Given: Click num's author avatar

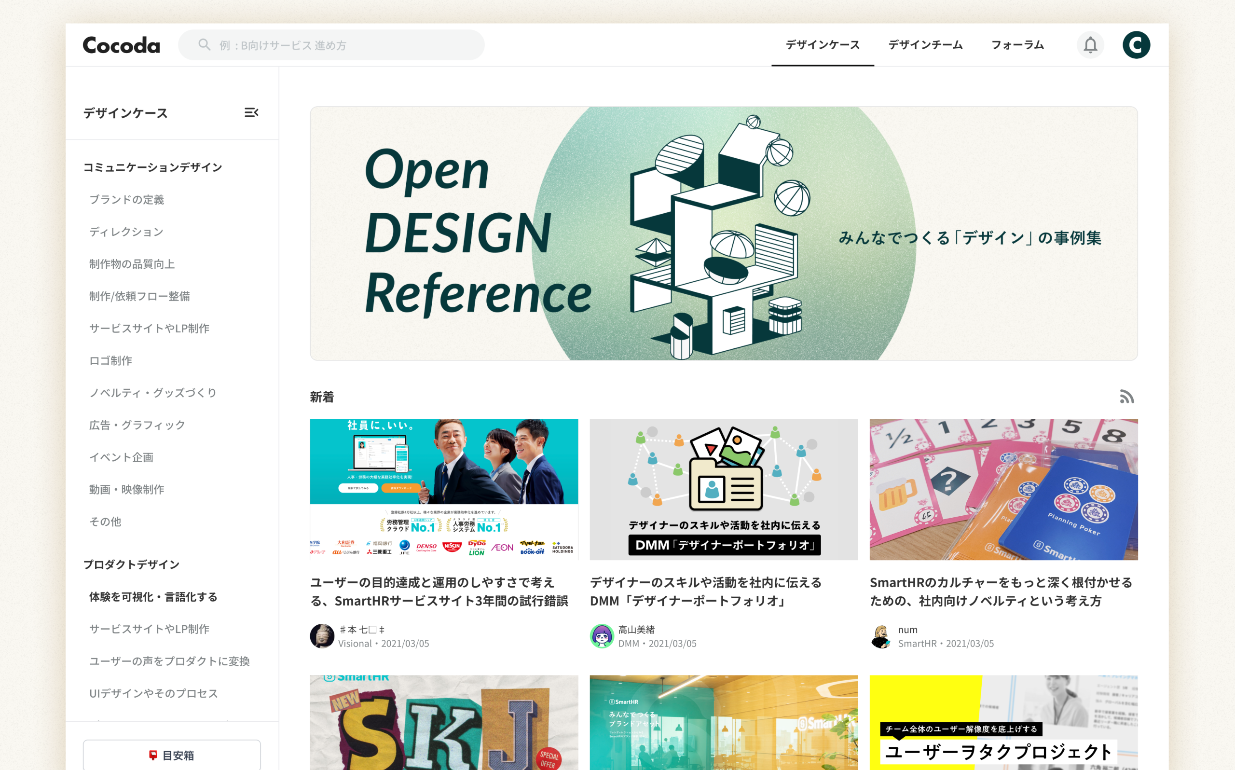Looking at the screenshot, I should click(x=881, y=636).
